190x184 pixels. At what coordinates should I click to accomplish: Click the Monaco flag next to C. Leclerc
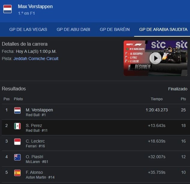[x=17, y=142]
